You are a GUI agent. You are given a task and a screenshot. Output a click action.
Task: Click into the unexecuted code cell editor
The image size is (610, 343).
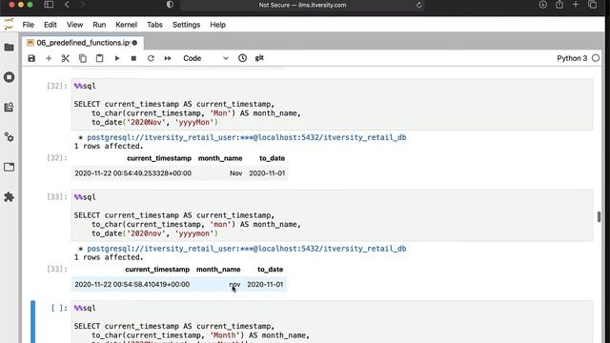(x=332, y=322)
